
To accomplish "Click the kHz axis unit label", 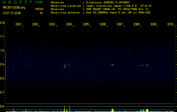I will click(3, 22).
